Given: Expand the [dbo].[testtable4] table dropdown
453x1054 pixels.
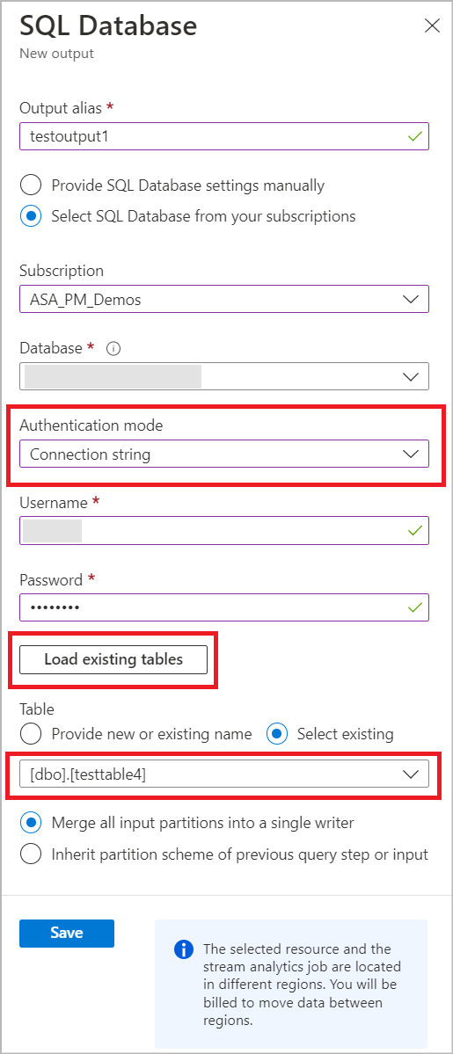Looking at the screenshot, I should click(x=224, y=774).
